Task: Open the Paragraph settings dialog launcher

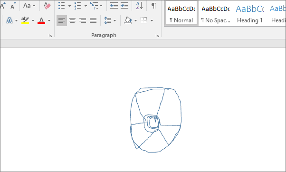Action: [157, 35]
